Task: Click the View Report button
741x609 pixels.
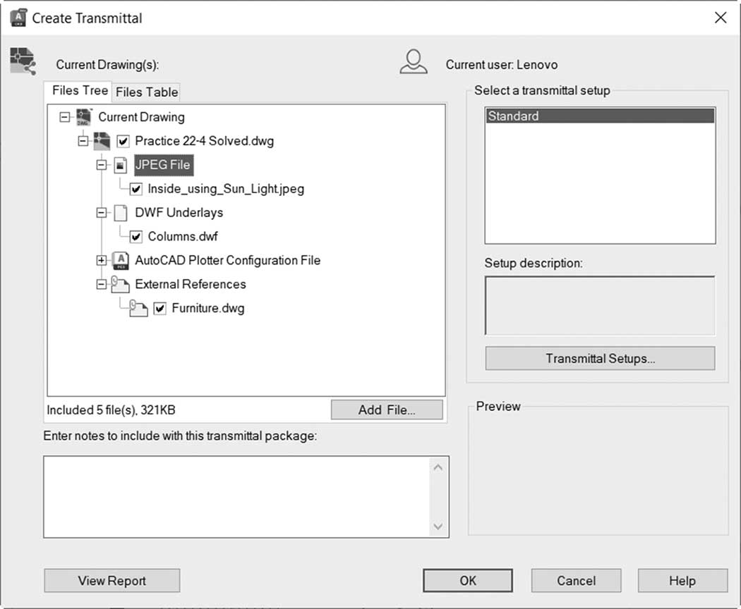Action: pos(112,580)
